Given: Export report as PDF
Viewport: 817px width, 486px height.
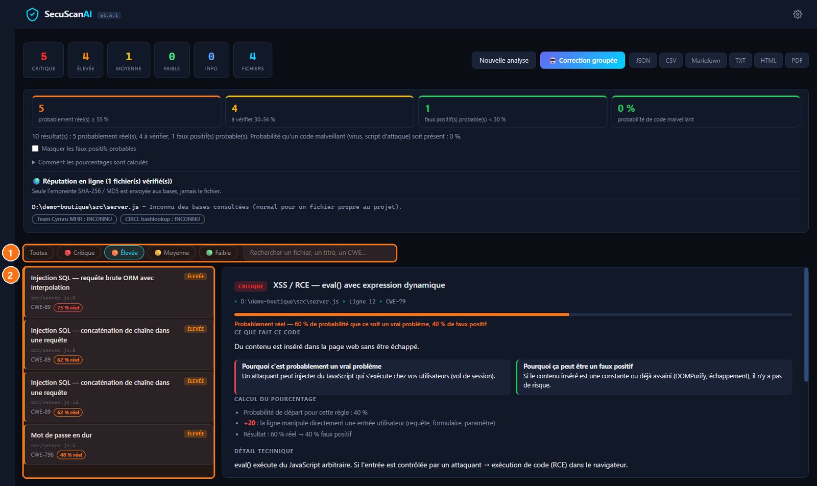Looking at the screenshot, I should (797, 60).
